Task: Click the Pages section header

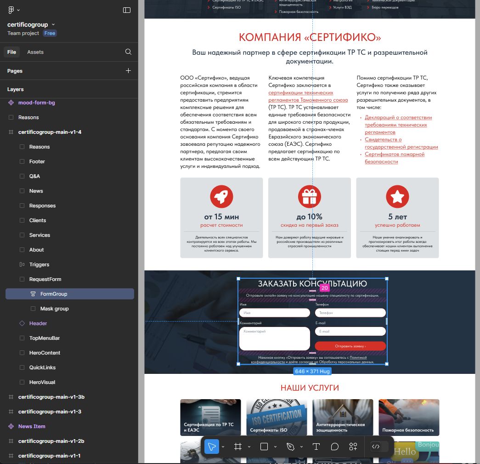Action: 15,71
